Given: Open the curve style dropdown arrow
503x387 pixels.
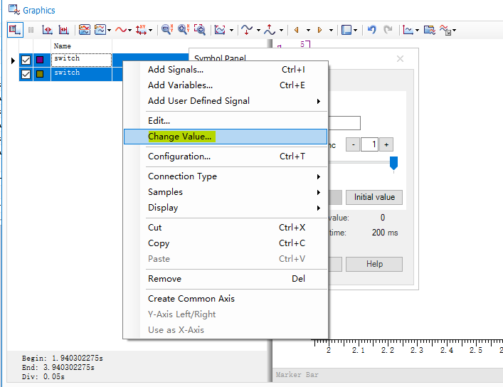Looking at the screenshot, I should 129,30.
